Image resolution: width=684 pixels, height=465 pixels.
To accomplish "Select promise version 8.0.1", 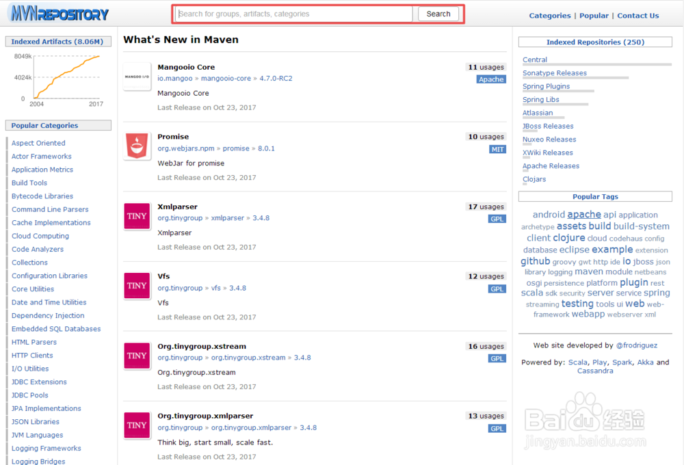I will coord(266,148).
